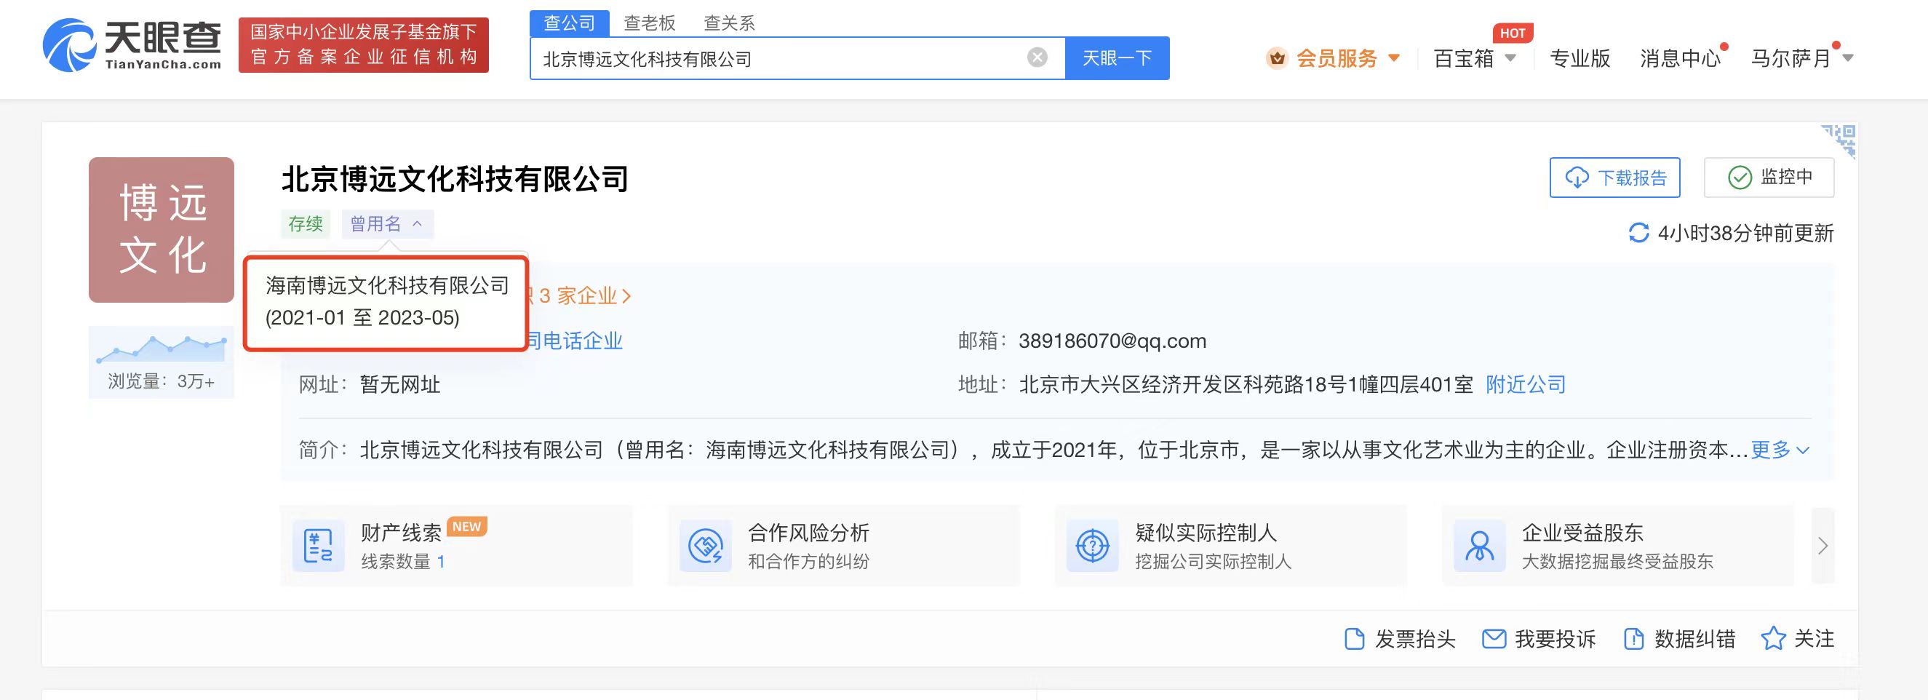The height and width of the screenshot is (700, 1928).
Task: Open the 附近公司 link
Action: coord(1526,384)
